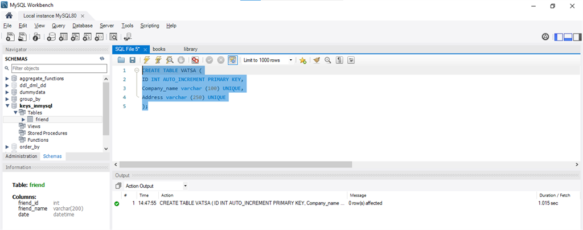Switch to the library tab

(190, 49)
